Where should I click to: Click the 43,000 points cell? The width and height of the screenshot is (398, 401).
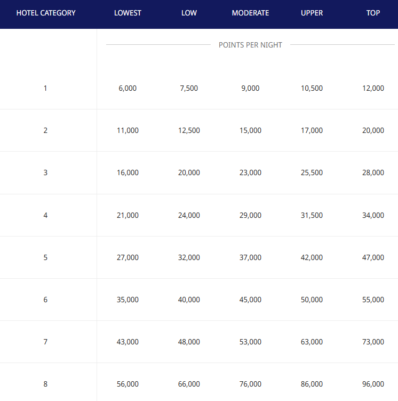pos(128,342)
